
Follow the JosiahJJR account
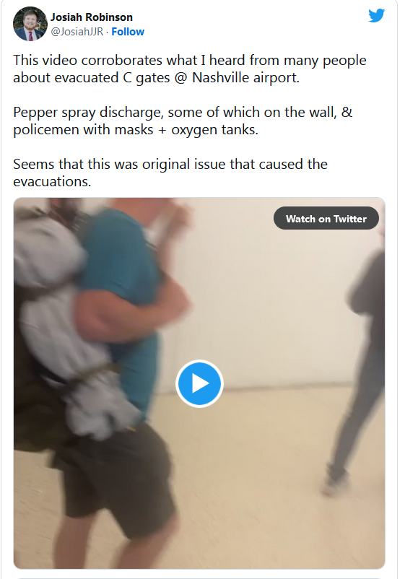(x=128, y=32)
